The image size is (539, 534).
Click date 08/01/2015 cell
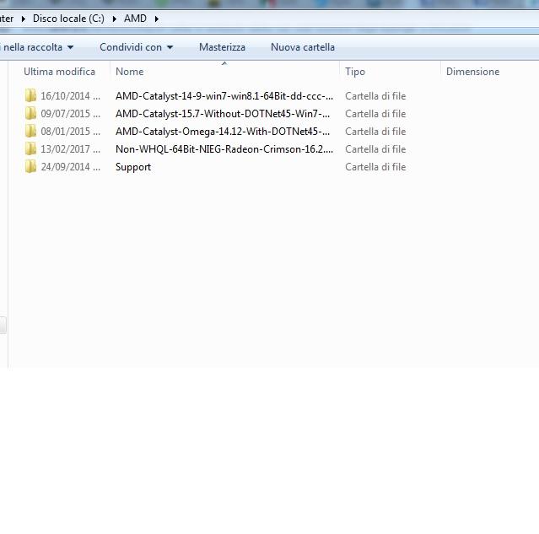coord(71,132)
